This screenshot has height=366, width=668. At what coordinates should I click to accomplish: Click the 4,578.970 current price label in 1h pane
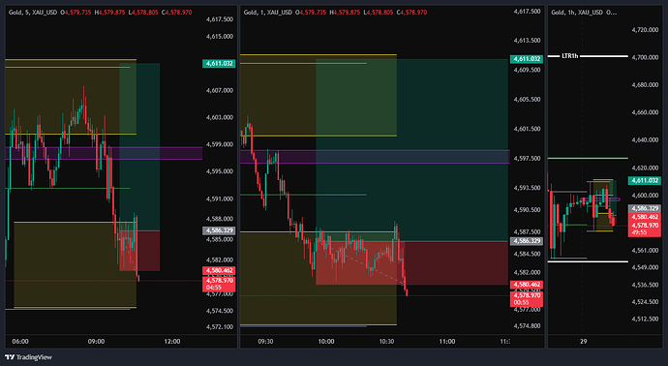point(645,226)
